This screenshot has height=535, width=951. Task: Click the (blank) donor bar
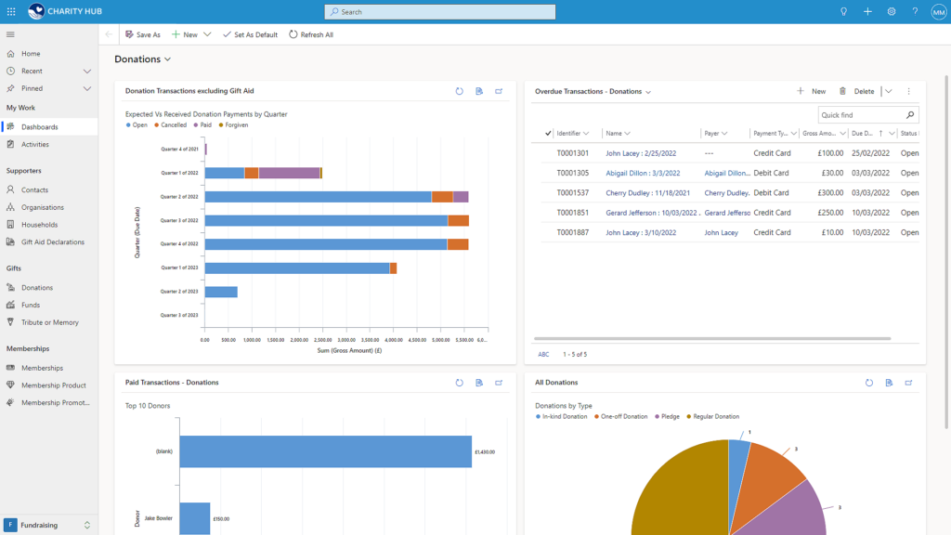(x=326, y=451)
